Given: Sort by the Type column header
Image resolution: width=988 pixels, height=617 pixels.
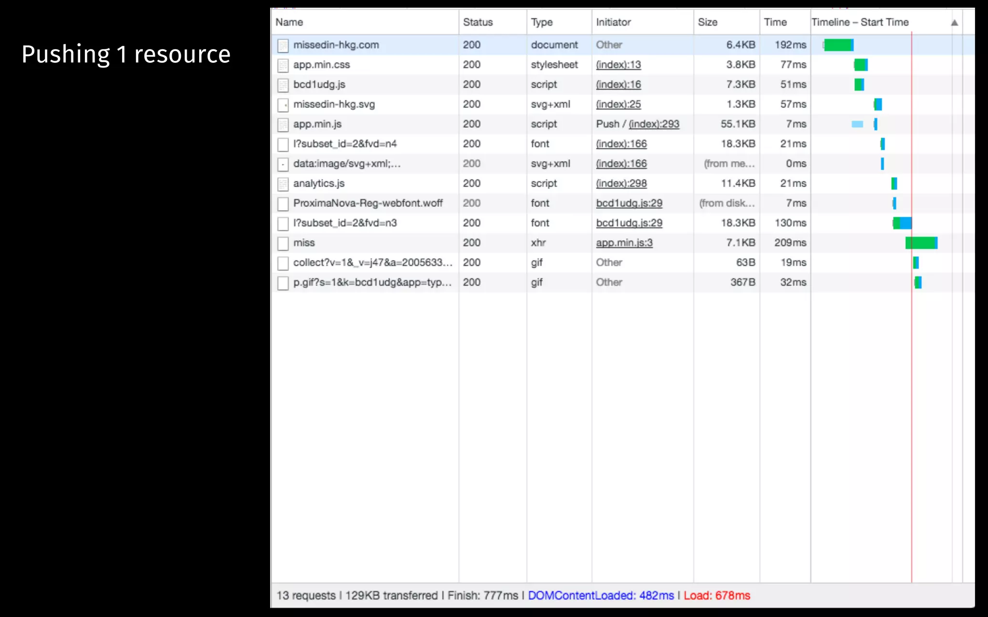Looking at the screenshot, I should point(559,22).
